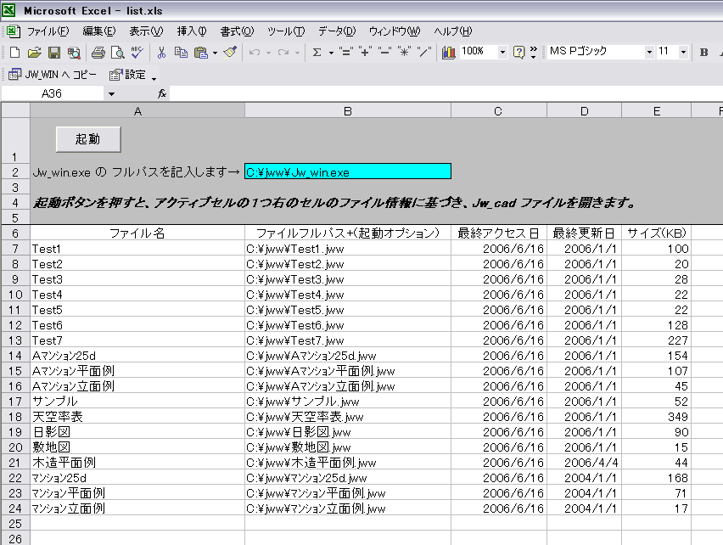Select row 7 header
Screen dimensions: 723x545
tap(15, 249)
